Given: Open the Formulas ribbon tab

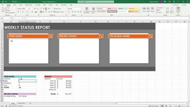Looking at the screenshot, I should (38, 5).
